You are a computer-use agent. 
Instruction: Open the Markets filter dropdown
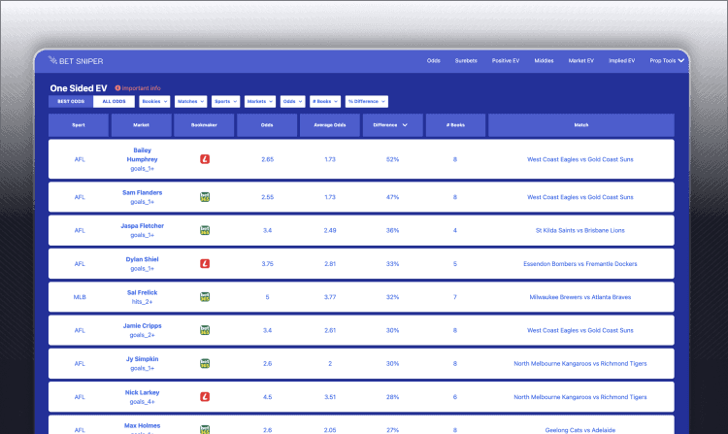[260, 101]
